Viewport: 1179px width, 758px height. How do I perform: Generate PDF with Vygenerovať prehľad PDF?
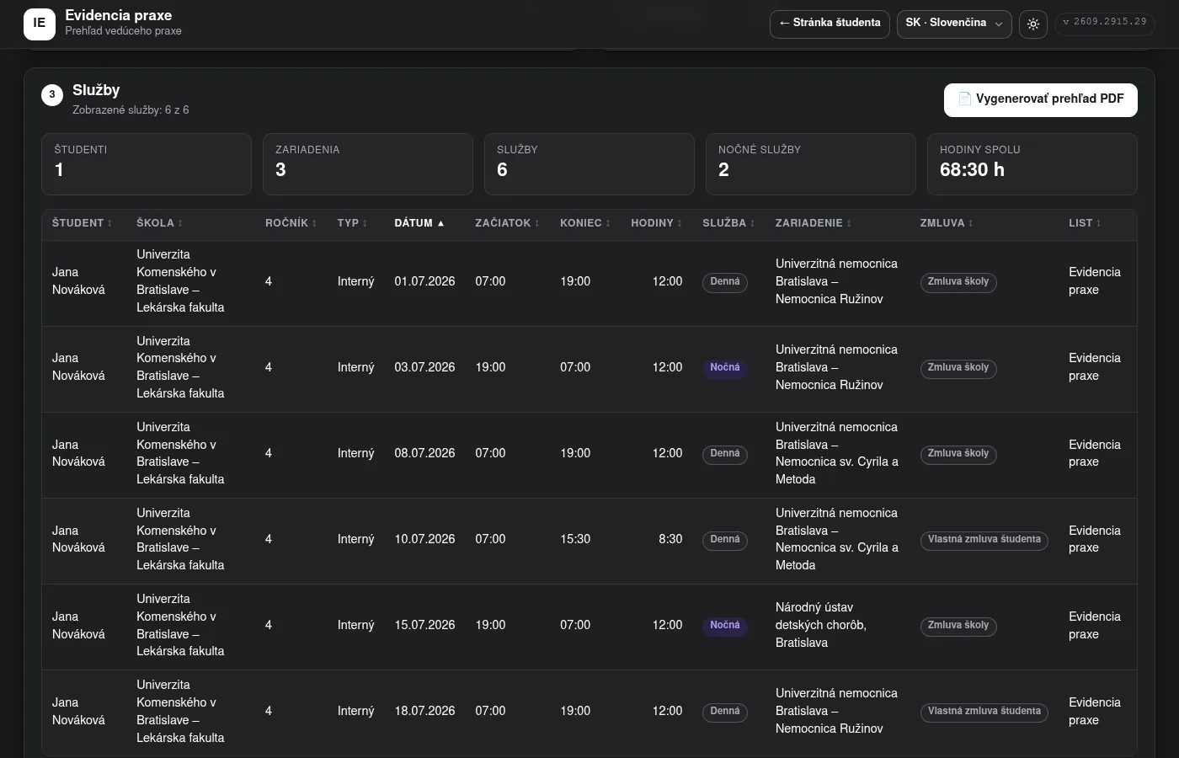pyautogui.click(x=1041, y=99)
